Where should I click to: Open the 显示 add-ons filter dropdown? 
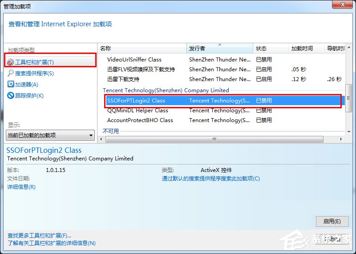click(x=50, y=135)
